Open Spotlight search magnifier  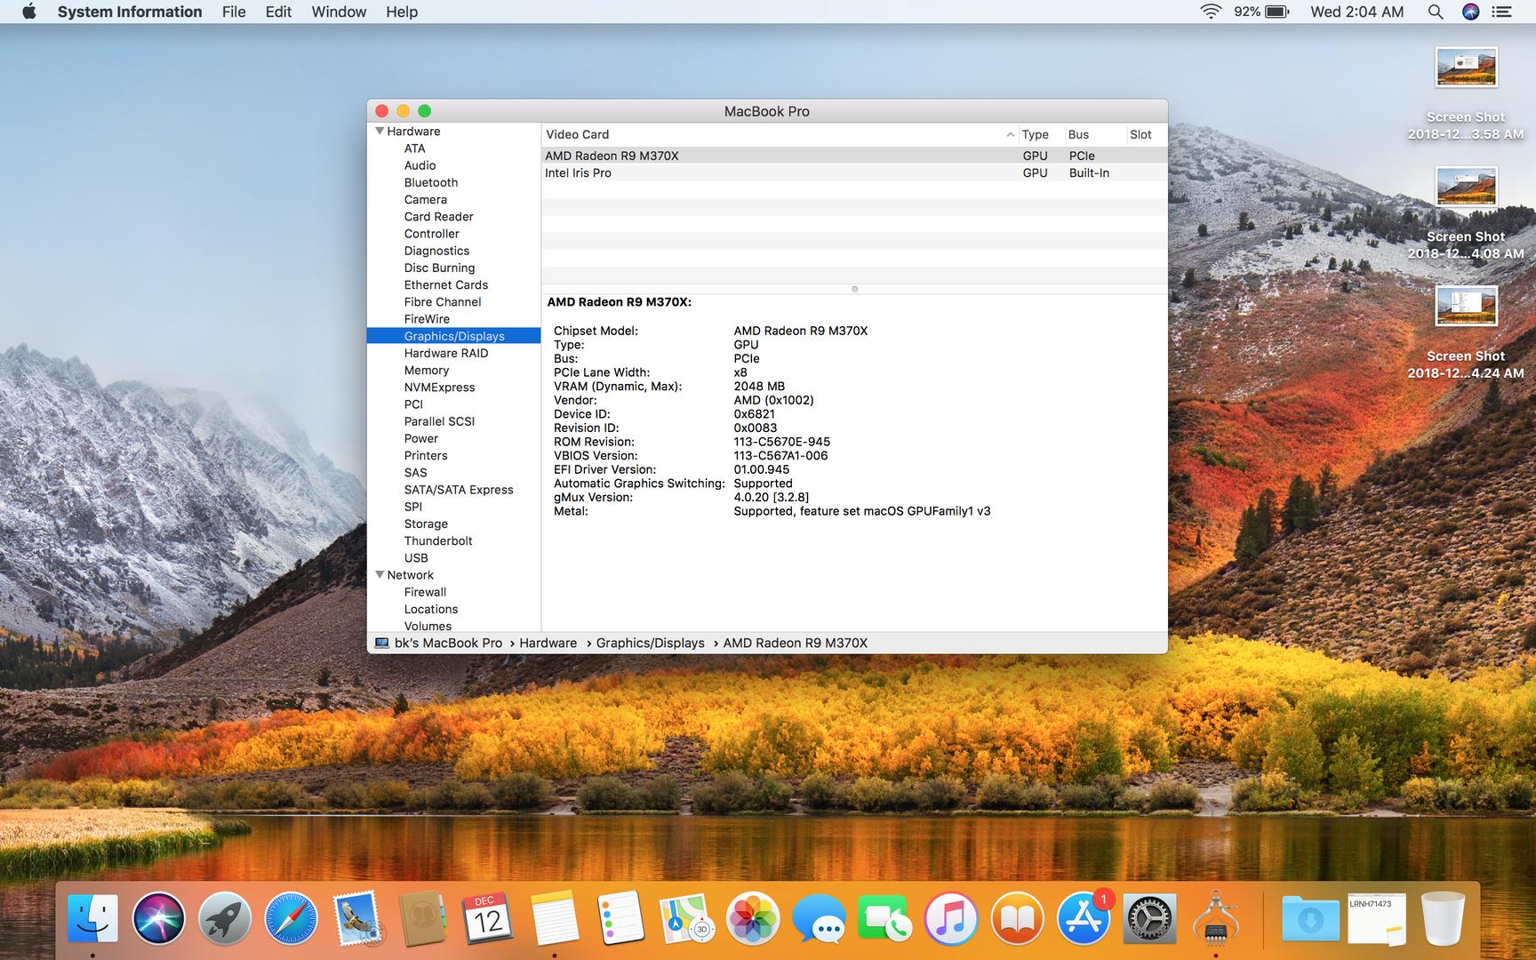(x=1435, y=12)
